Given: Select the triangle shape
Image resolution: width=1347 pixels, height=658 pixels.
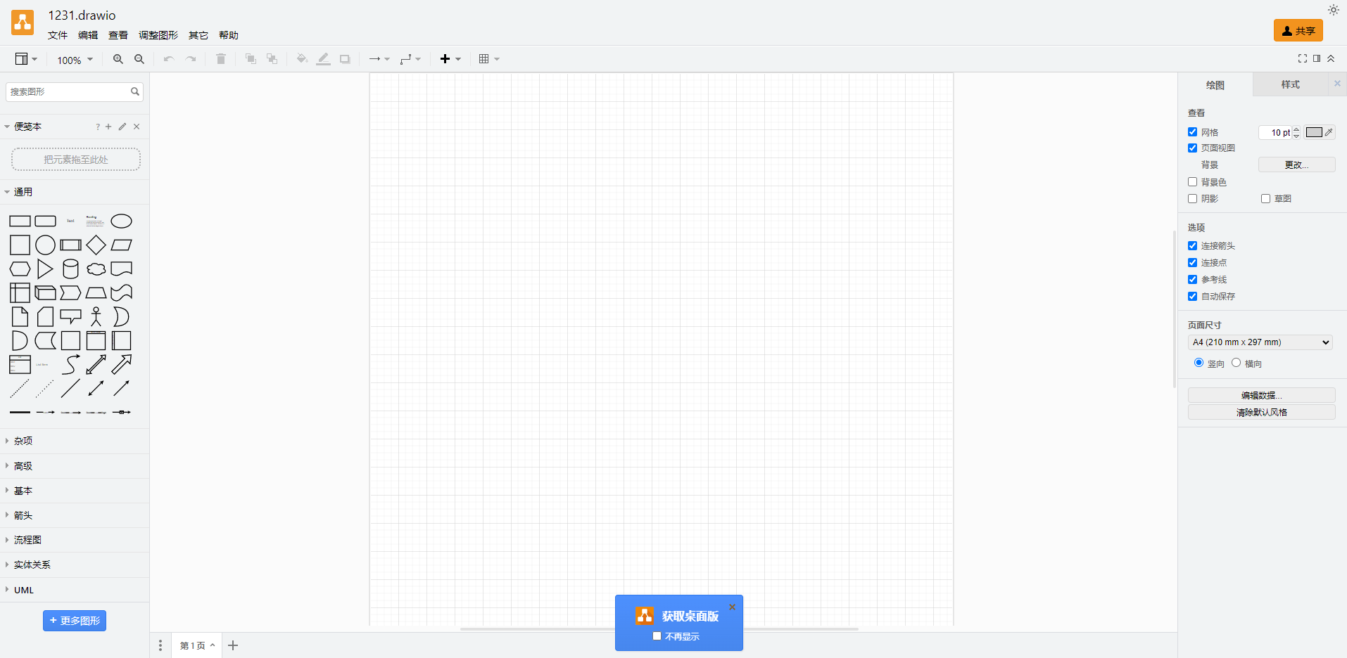Looking at the screenshot, I should click(x=45, y=269).
